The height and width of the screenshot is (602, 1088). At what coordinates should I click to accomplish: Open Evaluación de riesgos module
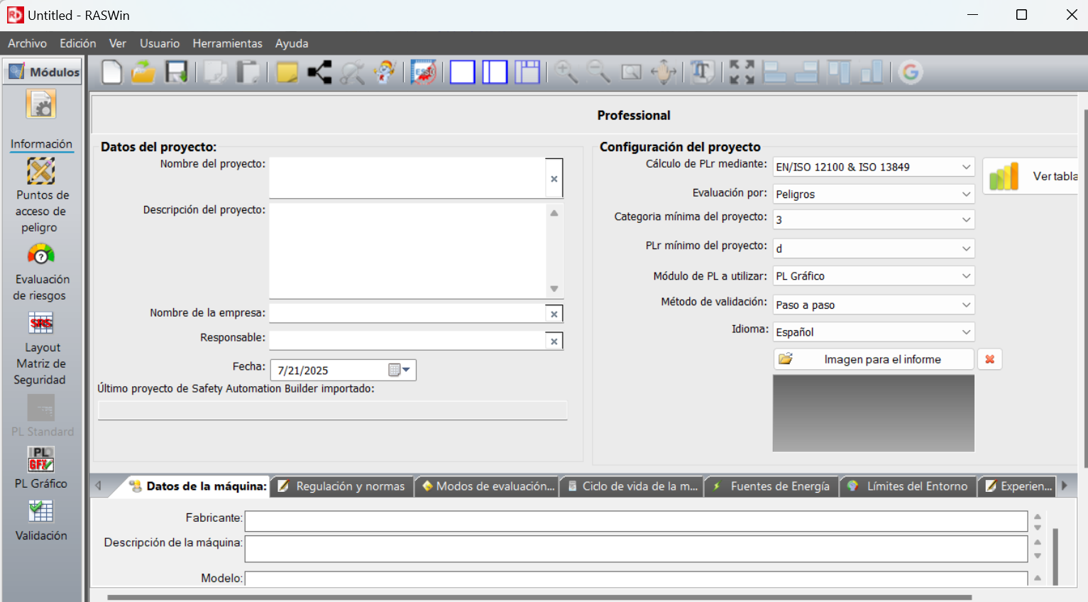click(41, 273)
